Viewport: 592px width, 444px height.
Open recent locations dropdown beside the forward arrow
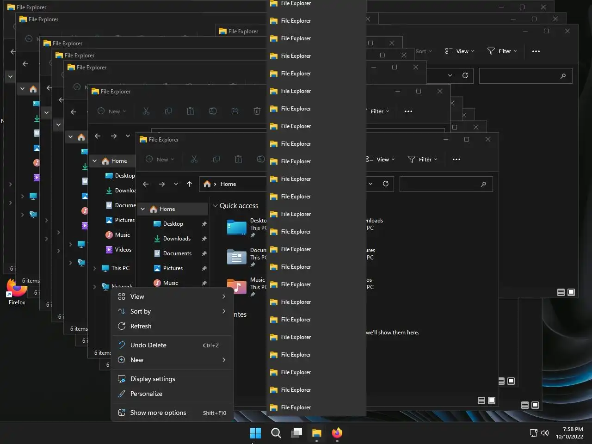(x=176, y=184)
